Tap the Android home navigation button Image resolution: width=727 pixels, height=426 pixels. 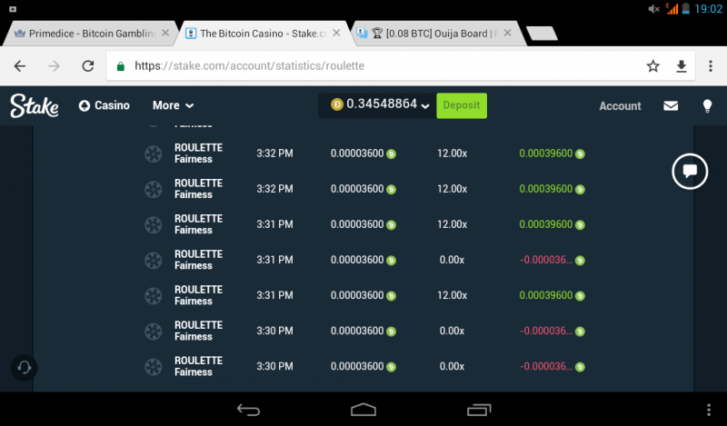363,410
